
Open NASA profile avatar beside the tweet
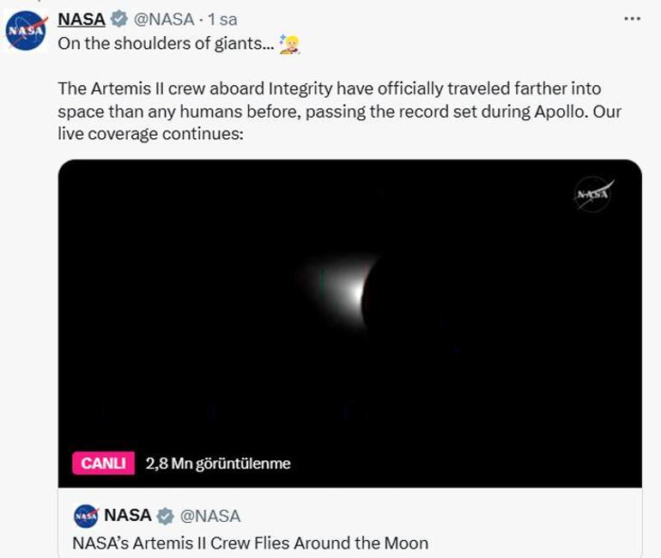[26, 31]
